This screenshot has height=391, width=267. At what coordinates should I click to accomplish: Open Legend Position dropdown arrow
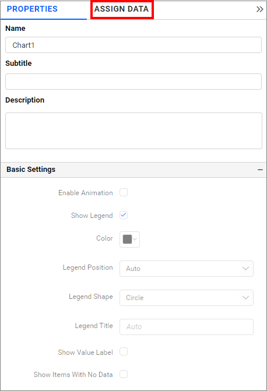[x=245, y=269]
